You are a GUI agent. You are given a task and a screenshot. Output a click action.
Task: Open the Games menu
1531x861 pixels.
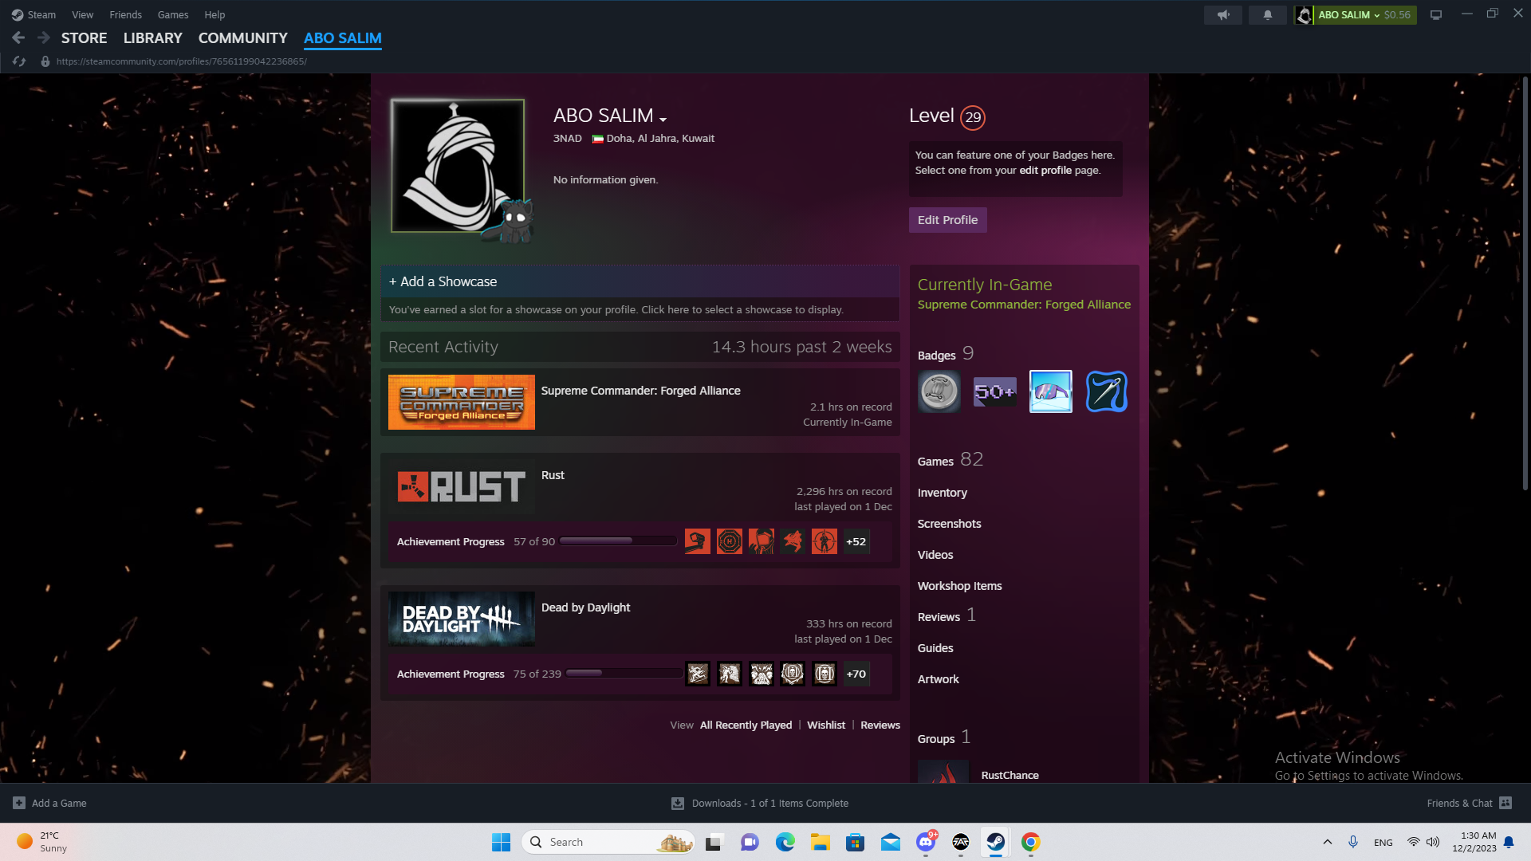pyautogui.click(x=173, y=14)
